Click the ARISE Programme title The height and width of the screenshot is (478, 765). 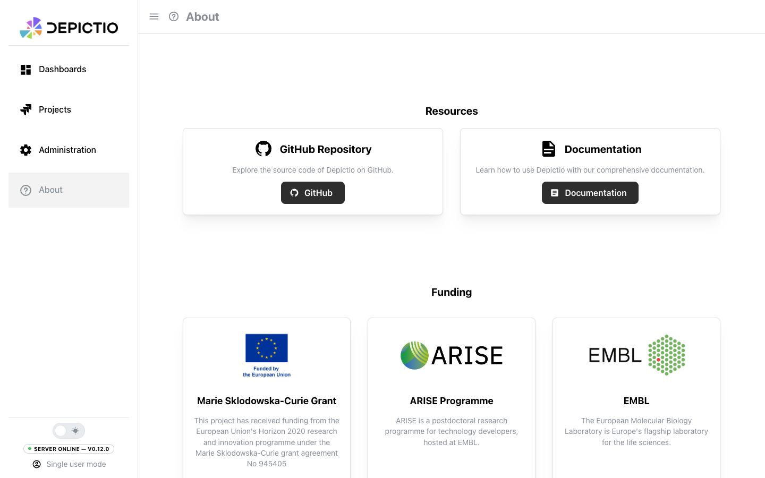(452, 401)
